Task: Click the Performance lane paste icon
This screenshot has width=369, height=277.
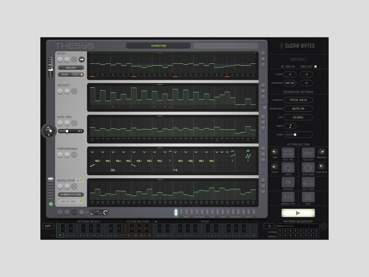Action: click(67, 155)
